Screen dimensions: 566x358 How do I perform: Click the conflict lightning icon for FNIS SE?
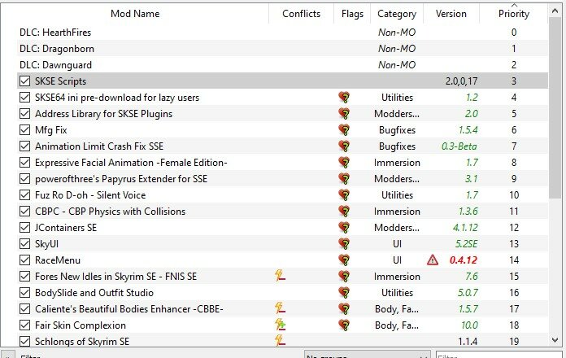point(280,276)
